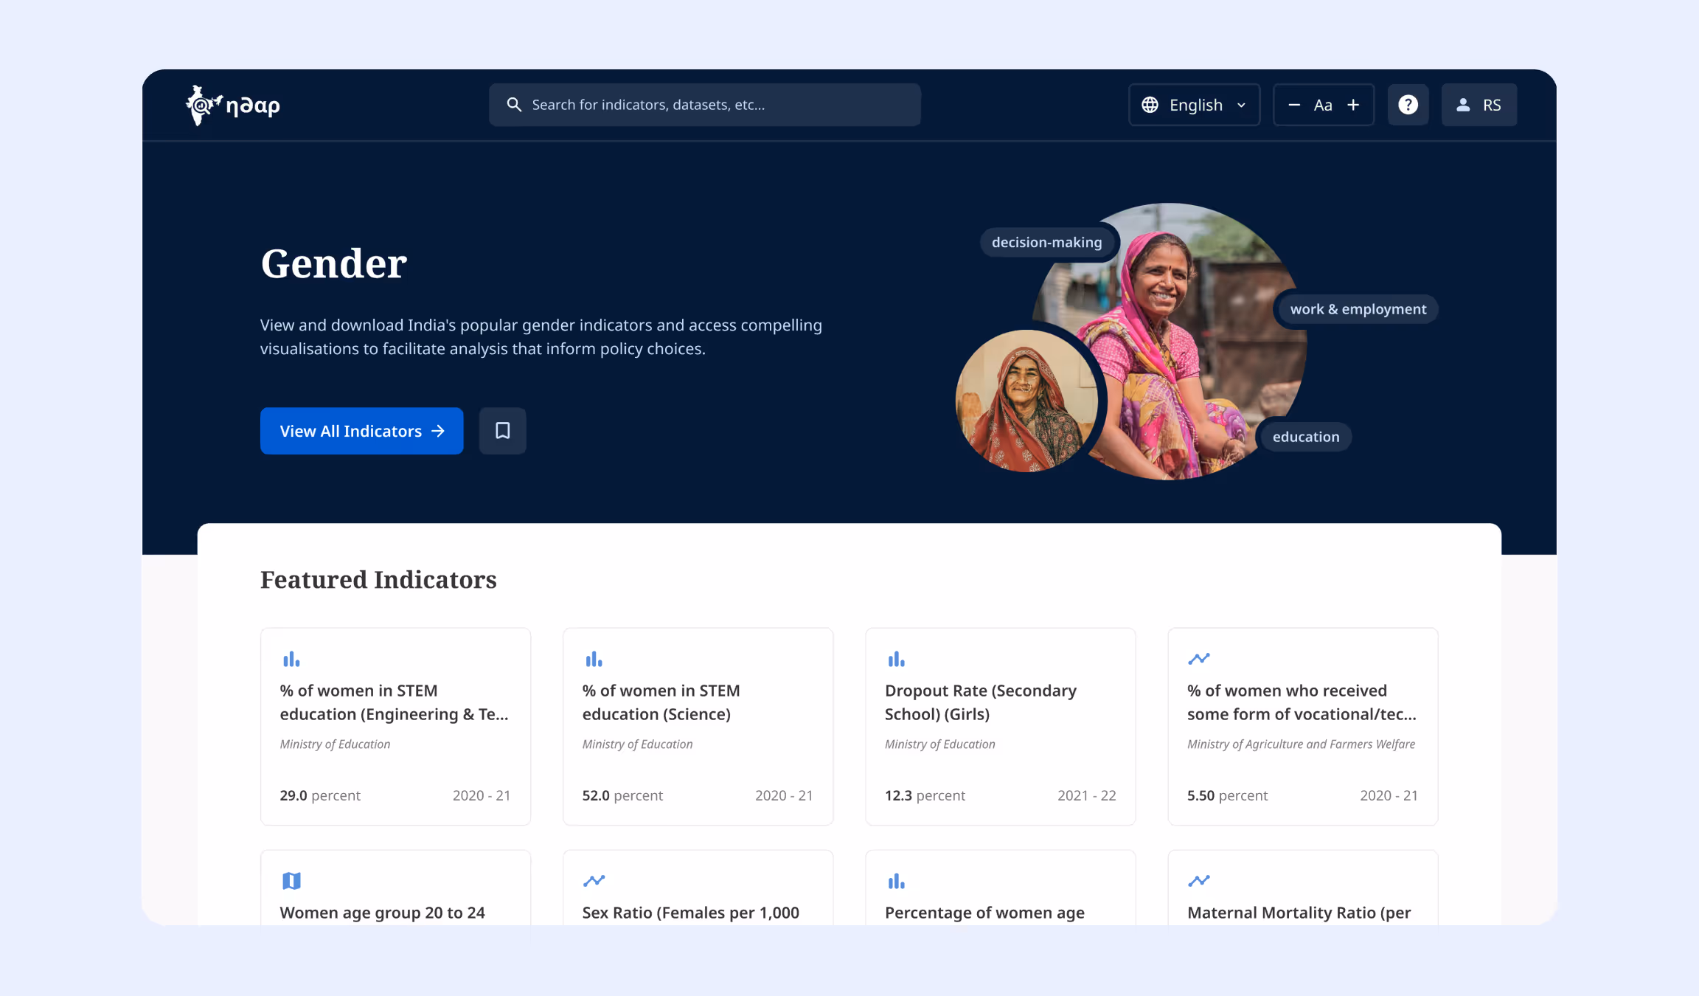Click View All Indicators button
Image resolution: width=1699 pixels, height=996 pixels.
(x=362, y=431)
